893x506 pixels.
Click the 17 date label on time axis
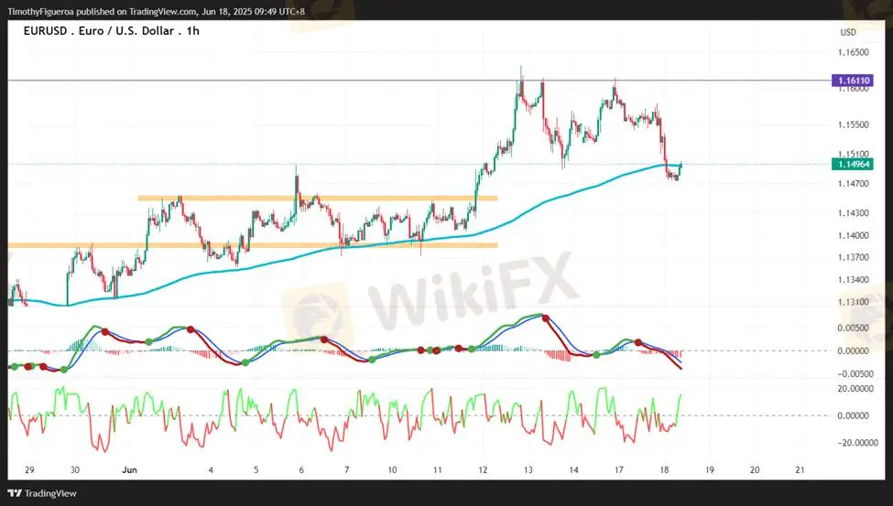click(x=618, y=470)
